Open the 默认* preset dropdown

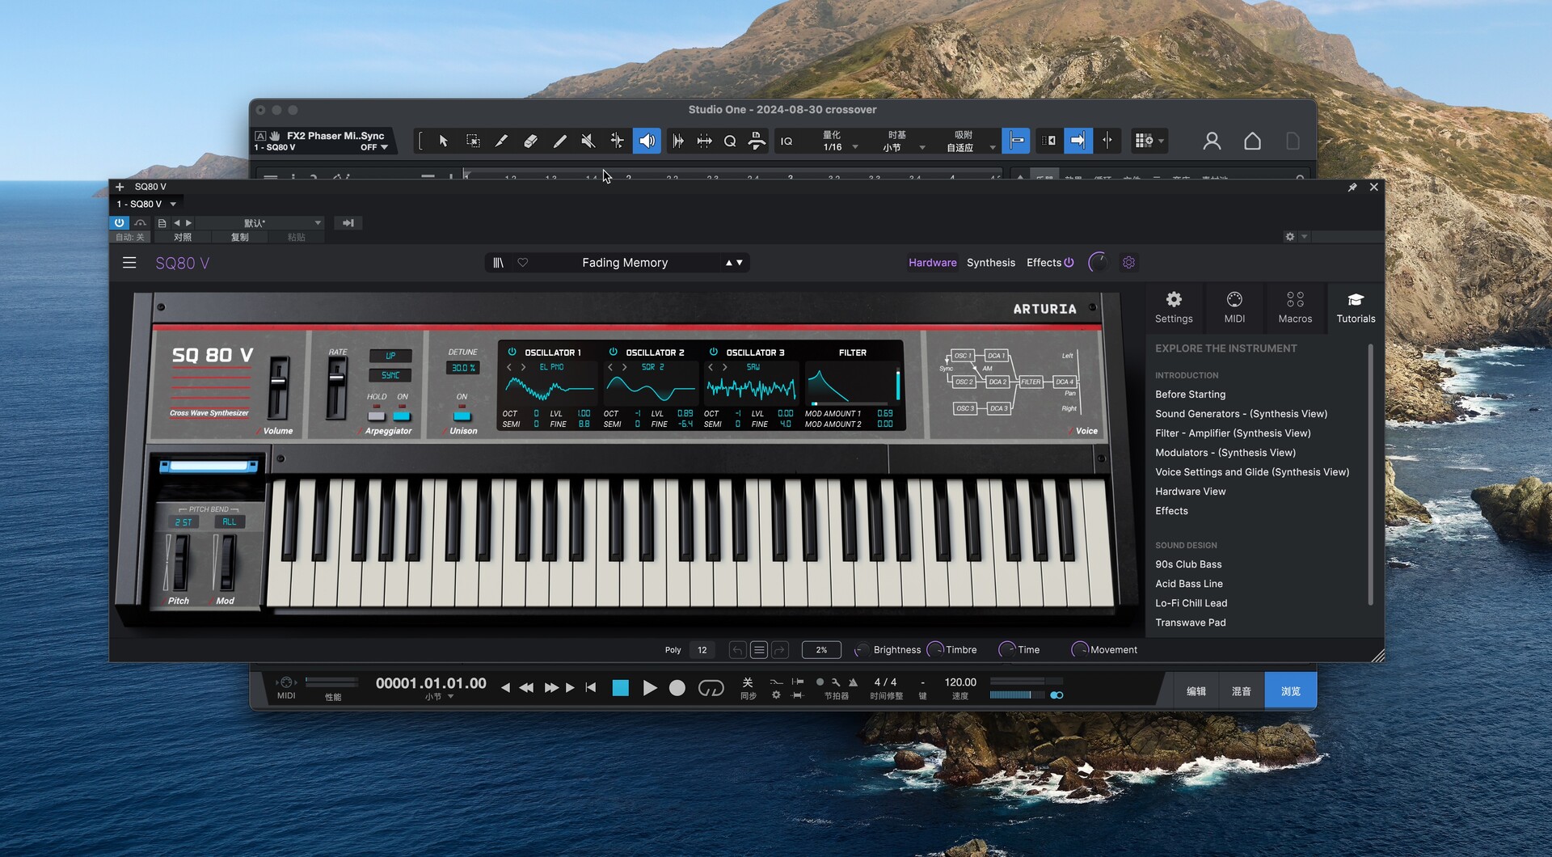pos(259,223)
